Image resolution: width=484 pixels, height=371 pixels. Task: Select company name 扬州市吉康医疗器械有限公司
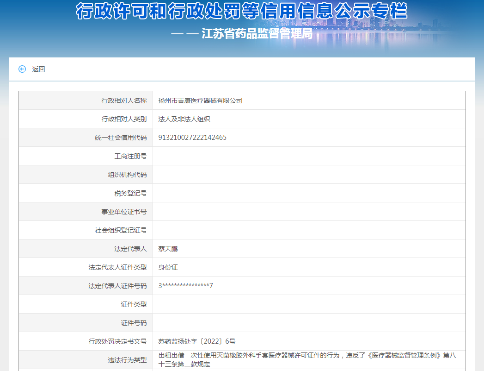point(200,101)
